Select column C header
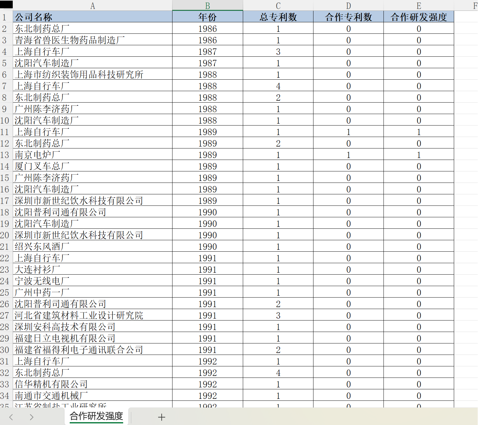This screenshot has height=425, width=478. (x=278, y=6)
